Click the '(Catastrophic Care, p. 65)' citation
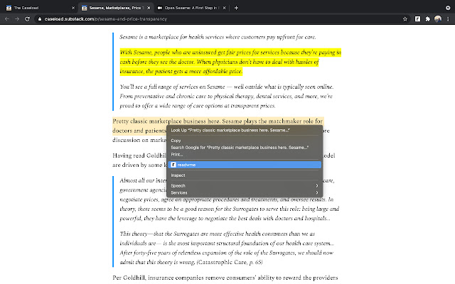 click(x=230, y=262)
